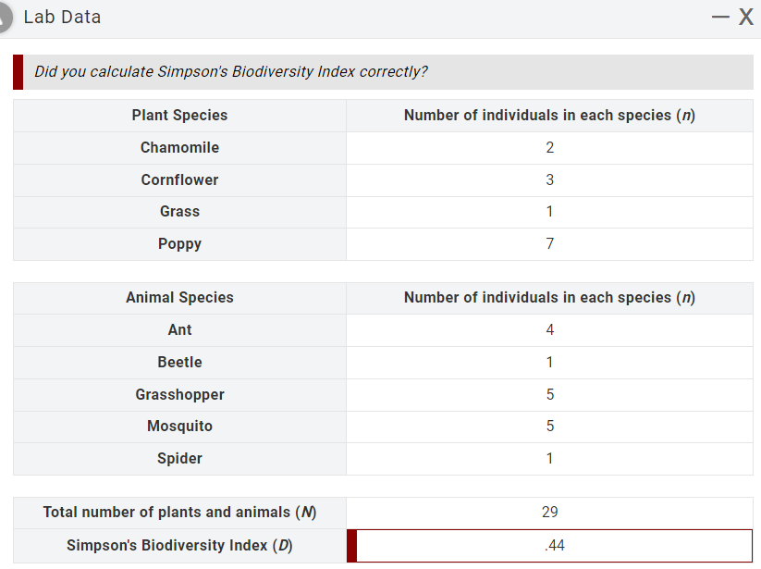This screenshot has width=761, height=569.
Task: Select the Number of individuals header in plant table
Action: pyautogui.click(x=550, y=115)
